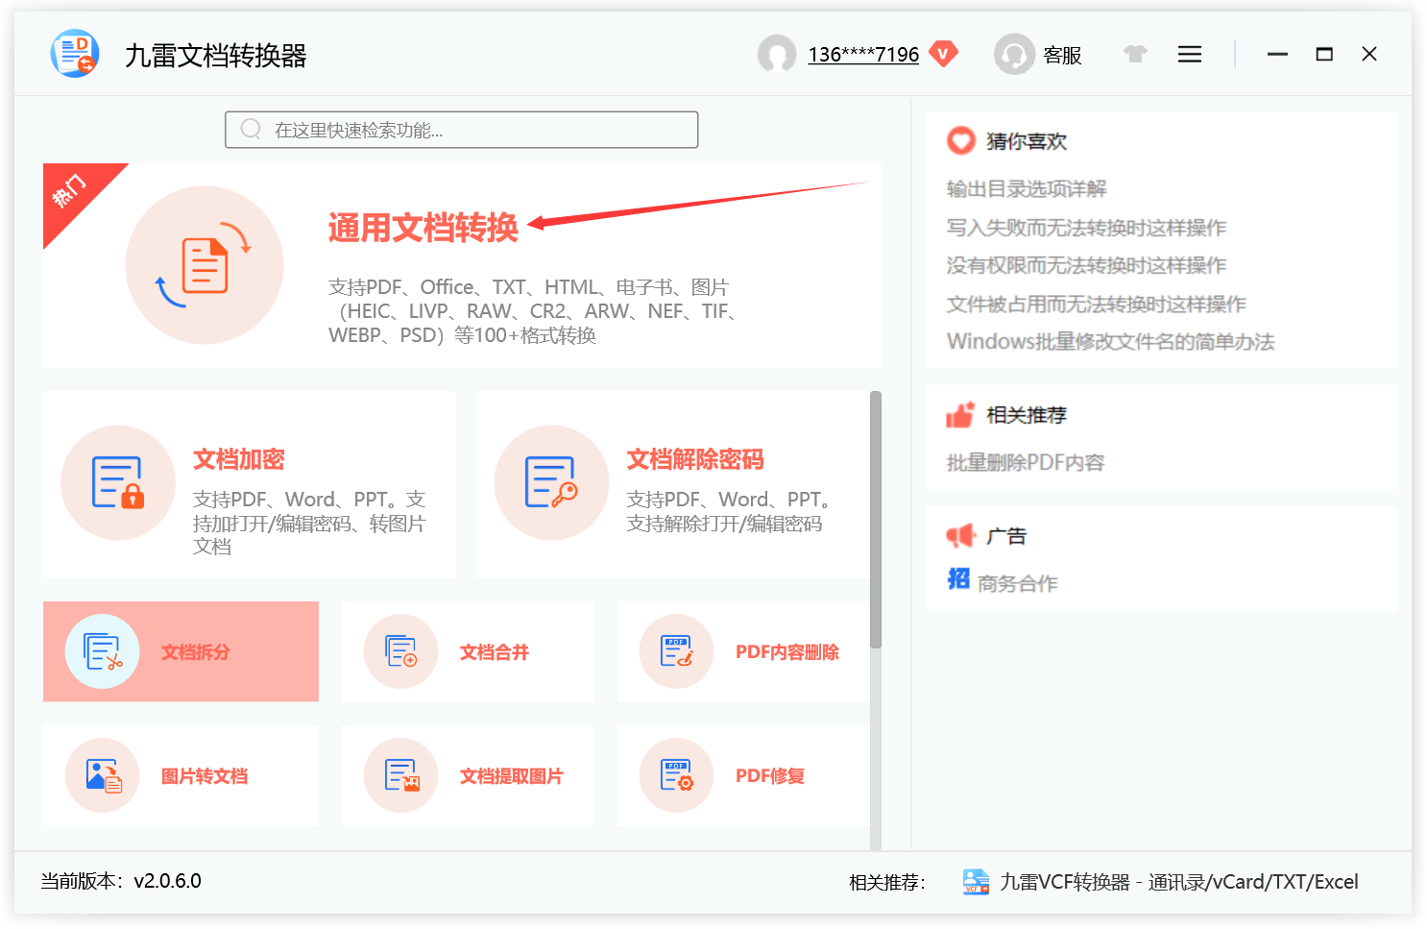This screenshot has height=929, width=1427.
Task: Close the 九雷文档转换器 window
Action: (x=1369, y=55)
